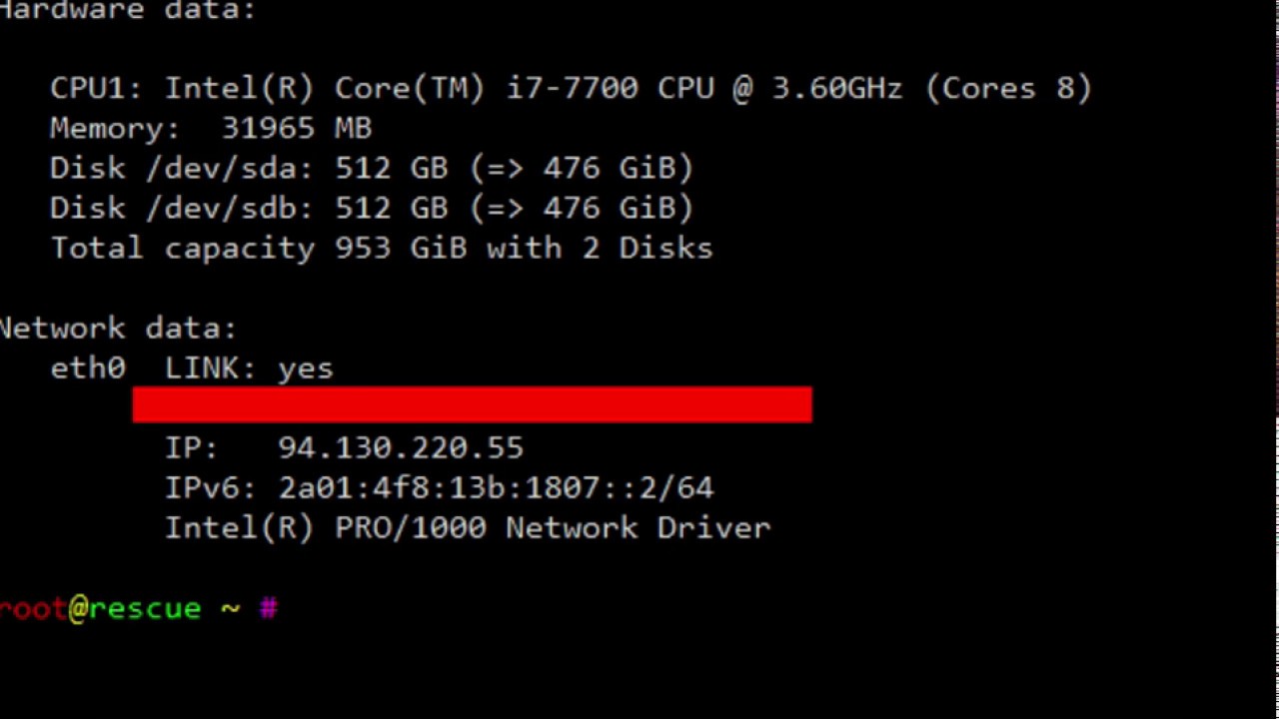Click the IPv4 address 94.130.220.55
Image resolution: width=1279 pixels, height=719 pixels.
pos(400,448)
